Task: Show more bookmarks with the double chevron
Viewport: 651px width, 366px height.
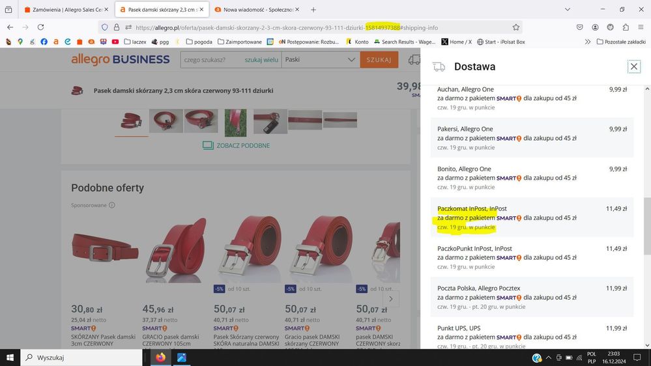Action: [588, 42]
